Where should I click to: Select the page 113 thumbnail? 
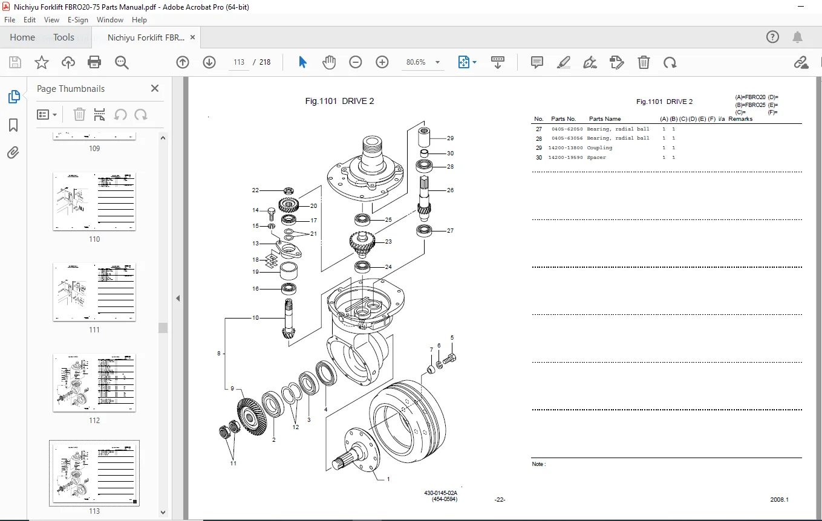(94, 473)
